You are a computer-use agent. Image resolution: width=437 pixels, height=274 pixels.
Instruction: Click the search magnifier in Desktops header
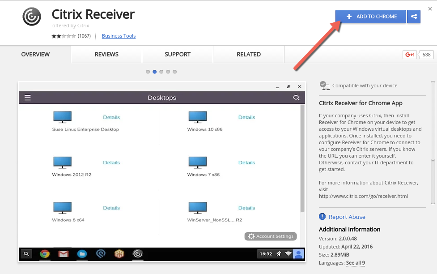(x=296, y=98)
